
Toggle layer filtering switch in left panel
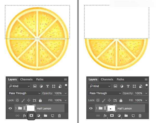[66, 86]
